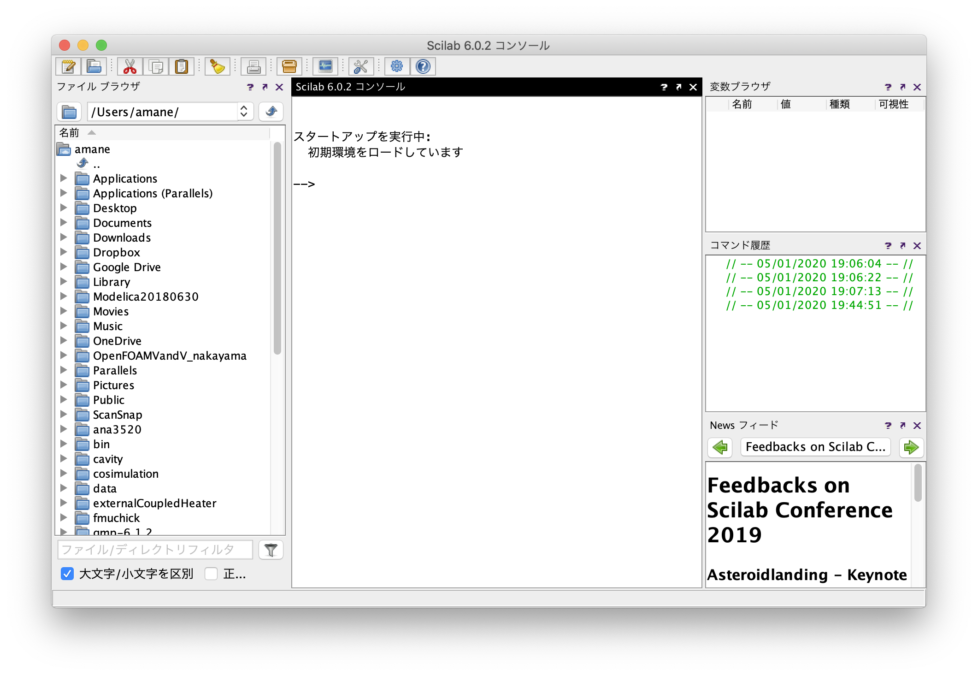Expand the OneDrive folder

click(x=64, y=340)
